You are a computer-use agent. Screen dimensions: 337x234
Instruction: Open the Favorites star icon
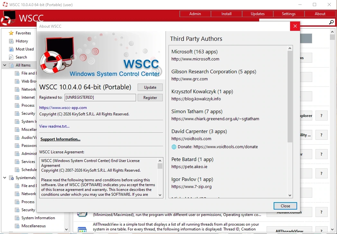point(11,33)
